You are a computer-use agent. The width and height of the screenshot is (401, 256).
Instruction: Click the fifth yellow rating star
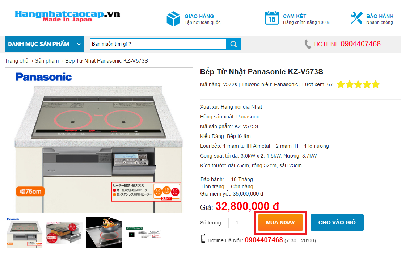[376, 84]
